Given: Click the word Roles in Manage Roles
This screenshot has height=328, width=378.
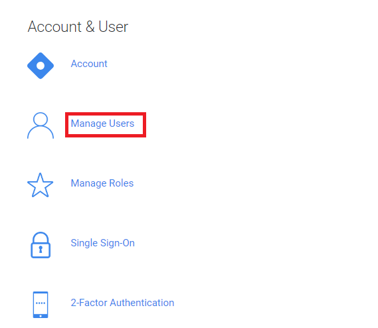Looking at the screenshot, I should pyautogui.click(x=122, y=183).
